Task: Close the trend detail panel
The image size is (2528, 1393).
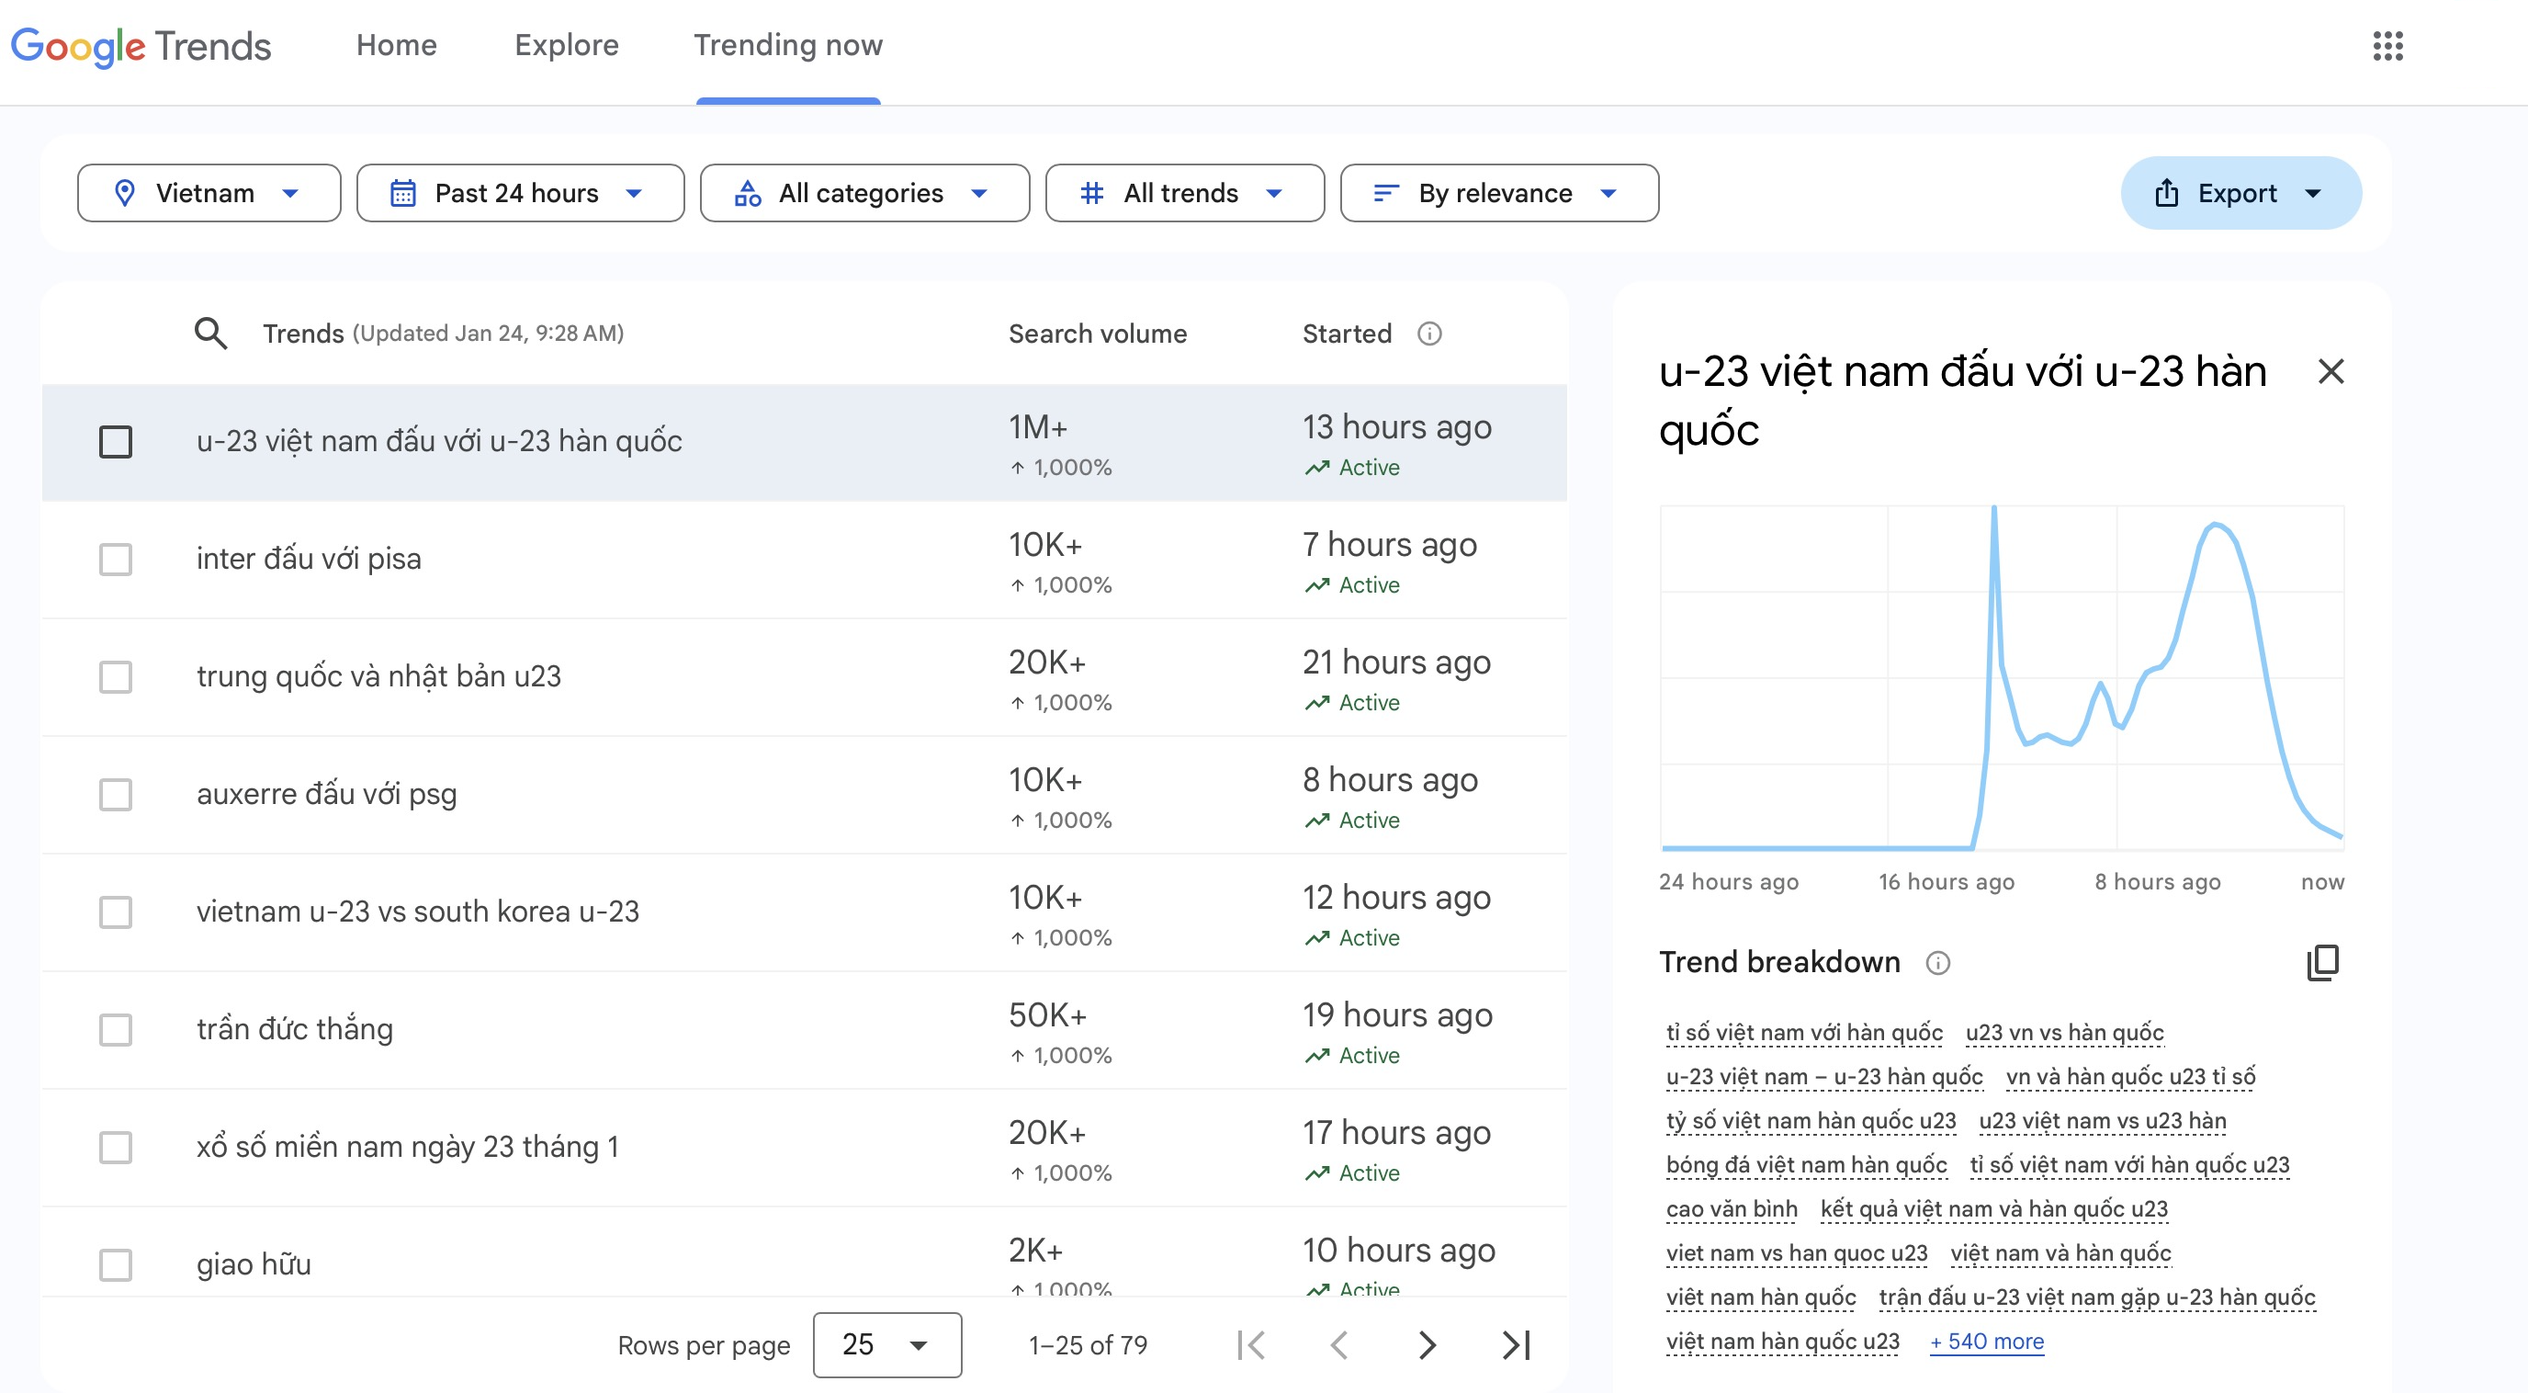Action: click(2330, 371)
